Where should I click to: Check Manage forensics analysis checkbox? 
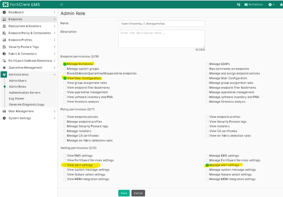pyautogui.click(x=207, y=102)
